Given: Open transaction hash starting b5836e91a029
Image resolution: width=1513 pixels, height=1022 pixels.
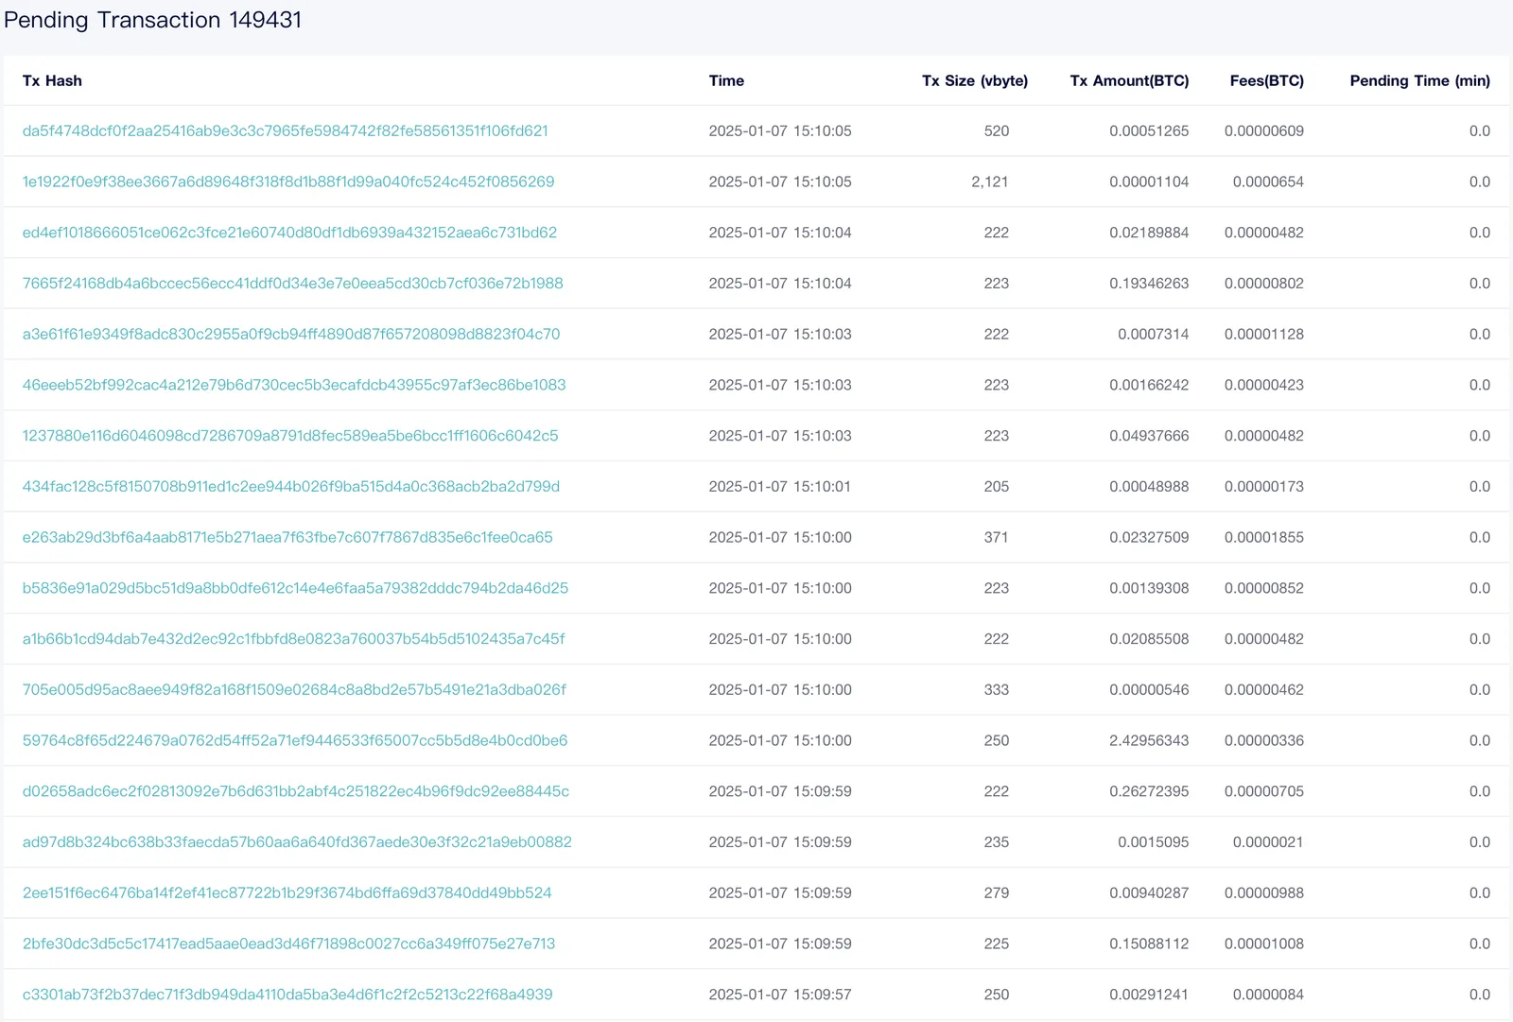Looking at the screenshot, I should (x=295, y=588).
